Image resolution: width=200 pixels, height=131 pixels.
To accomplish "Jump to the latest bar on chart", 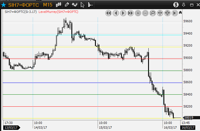I will click(x=175, y=13).
